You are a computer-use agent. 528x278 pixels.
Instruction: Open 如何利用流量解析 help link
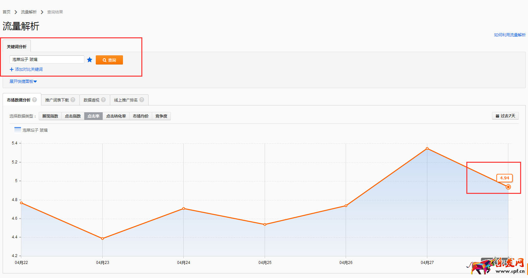(510, 35)
